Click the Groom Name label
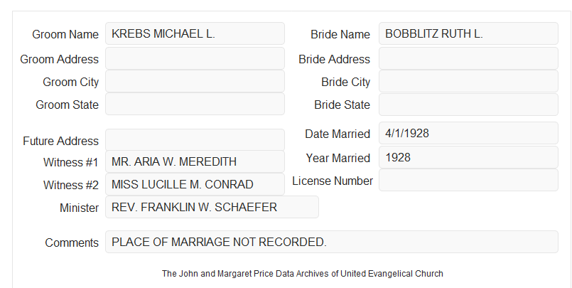 [x=65, y=34]
